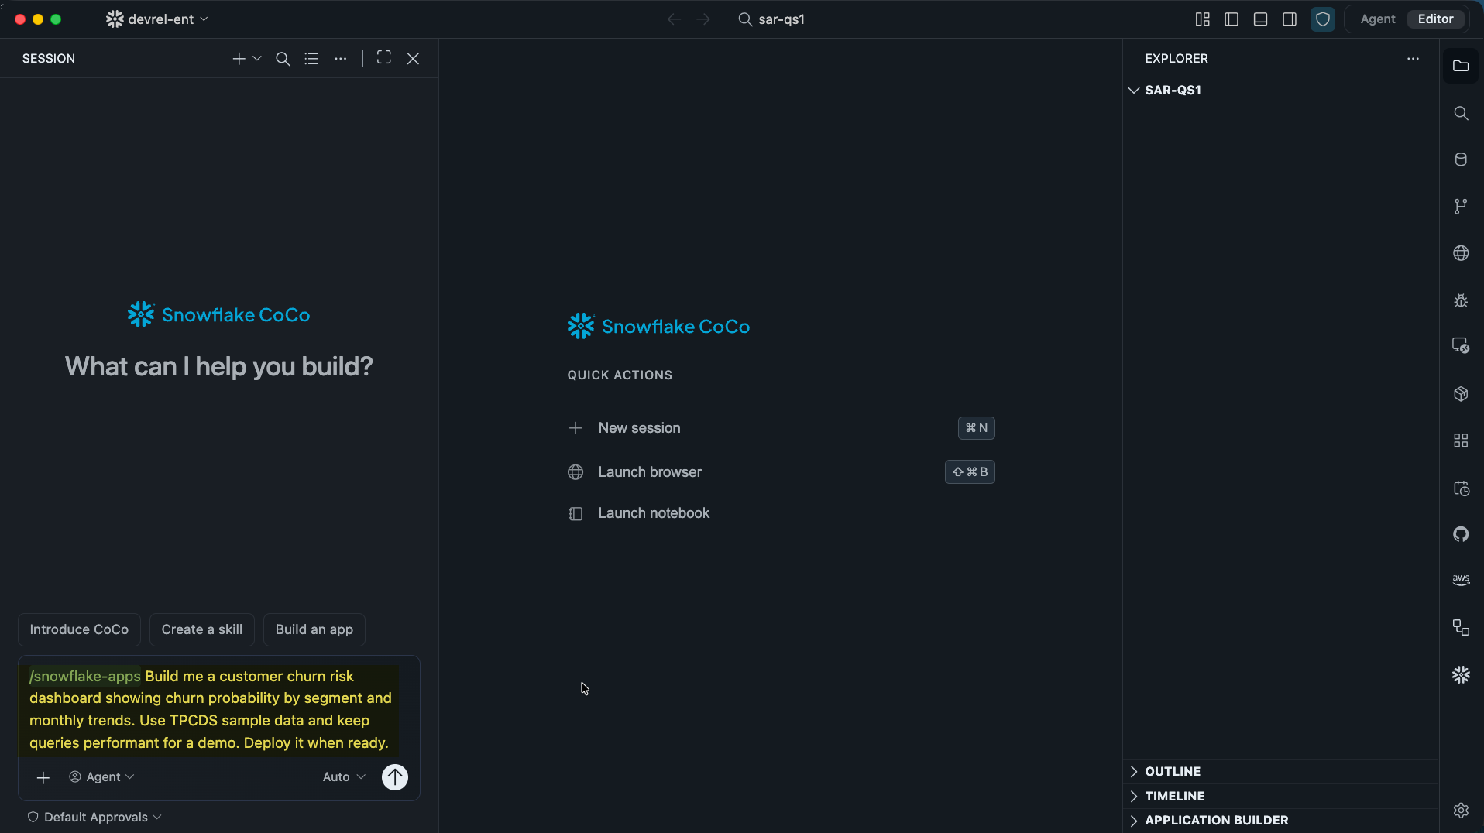Open Default Approvals dropdown

click(x=94, y=818)
